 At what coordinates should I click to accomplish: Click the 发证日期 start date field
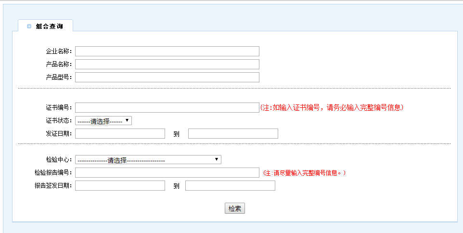120,134
